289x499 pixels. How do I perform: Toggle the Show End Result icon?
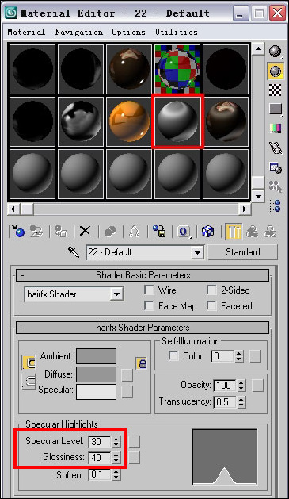234,232
